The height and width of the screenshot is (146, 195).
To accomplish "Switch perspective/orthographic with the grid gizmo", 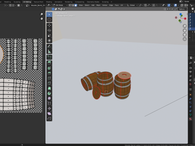I will coord(185,39).
